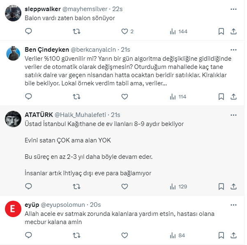Bookmark sleppwalker's tweet
247x245 pixels.
pyautogui.click(x=221, y=31)
